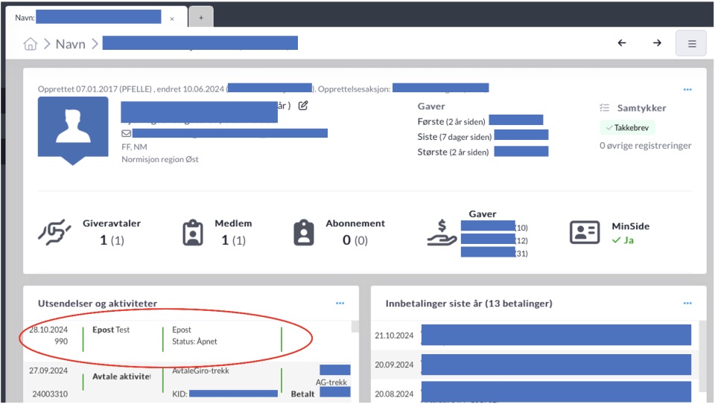Viewport: 715px width, 404px height.
Task: Open the hamburger menu button
Action: (x=691, y=43)
